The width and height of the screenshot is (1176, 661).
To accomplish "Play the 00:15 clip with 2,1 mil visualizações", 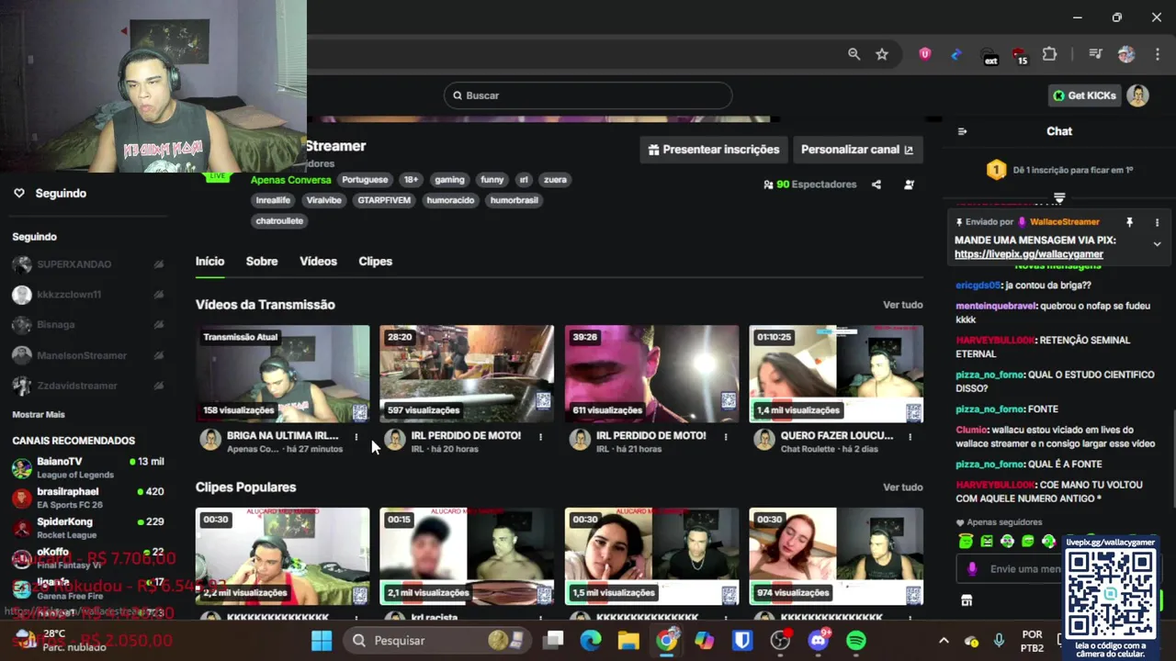I will click(467, 556).
